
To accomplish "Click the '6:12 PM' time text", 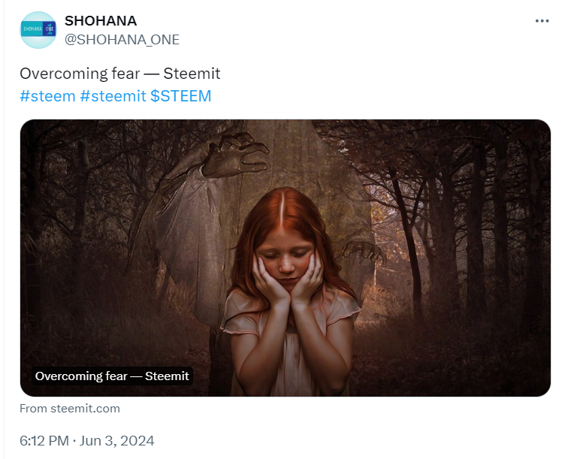I will pos(45,440).
